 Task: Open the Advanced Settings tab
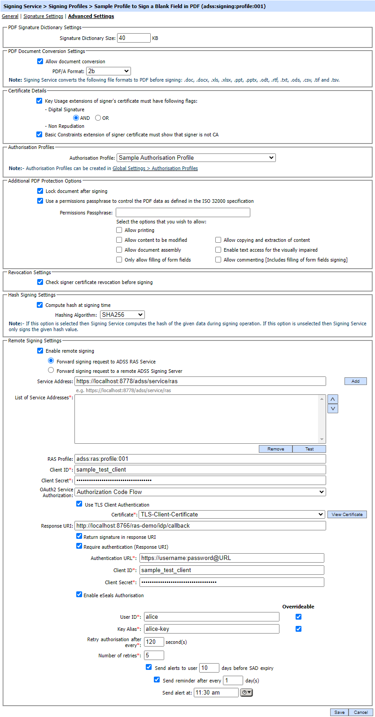click(x=91, y=16)
